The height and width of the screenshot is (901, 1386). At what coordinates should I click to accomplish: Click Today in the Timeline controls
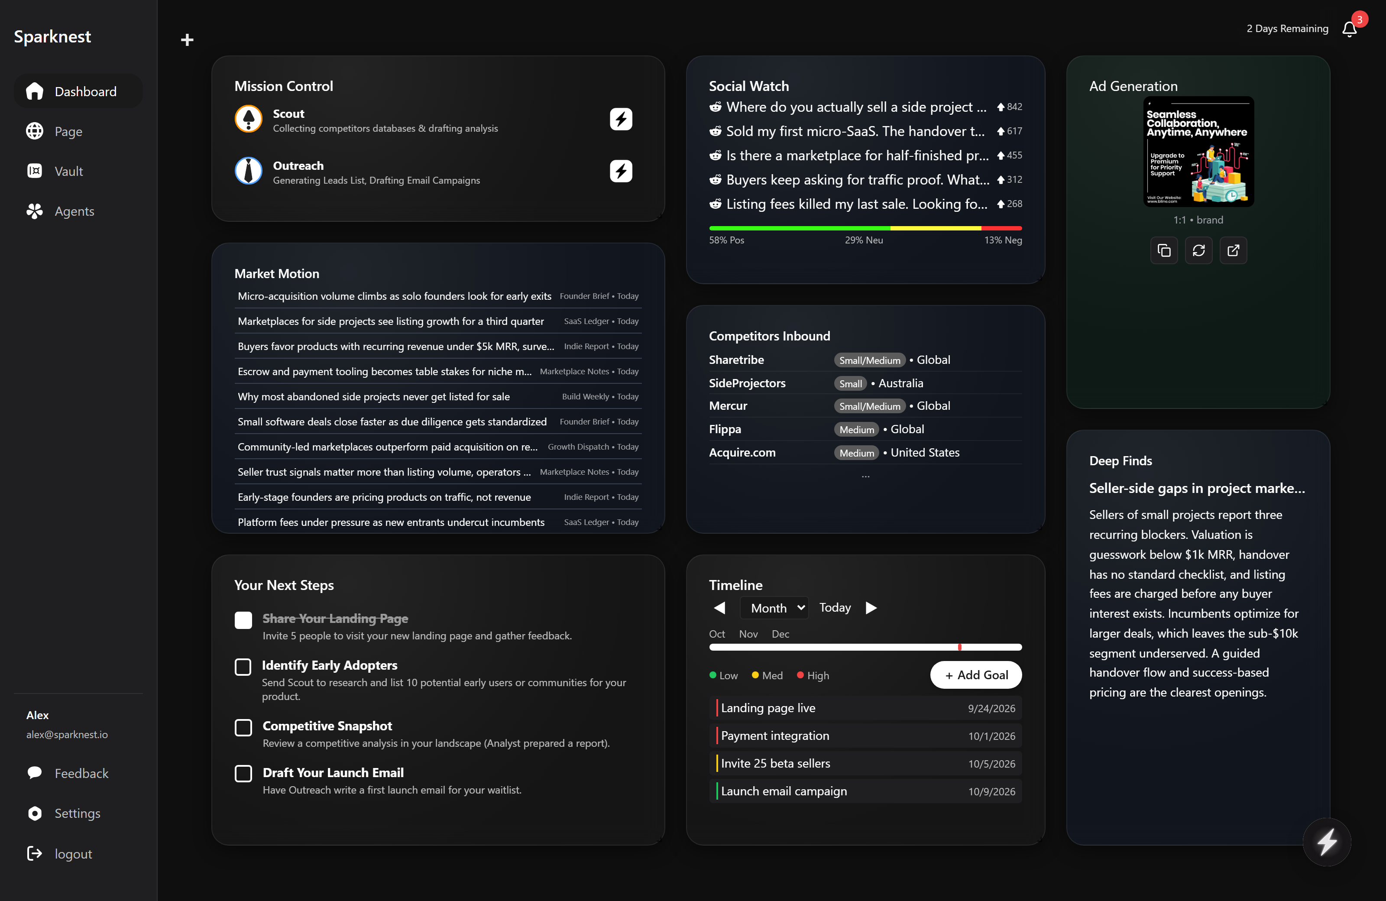(x=835, y=607)
